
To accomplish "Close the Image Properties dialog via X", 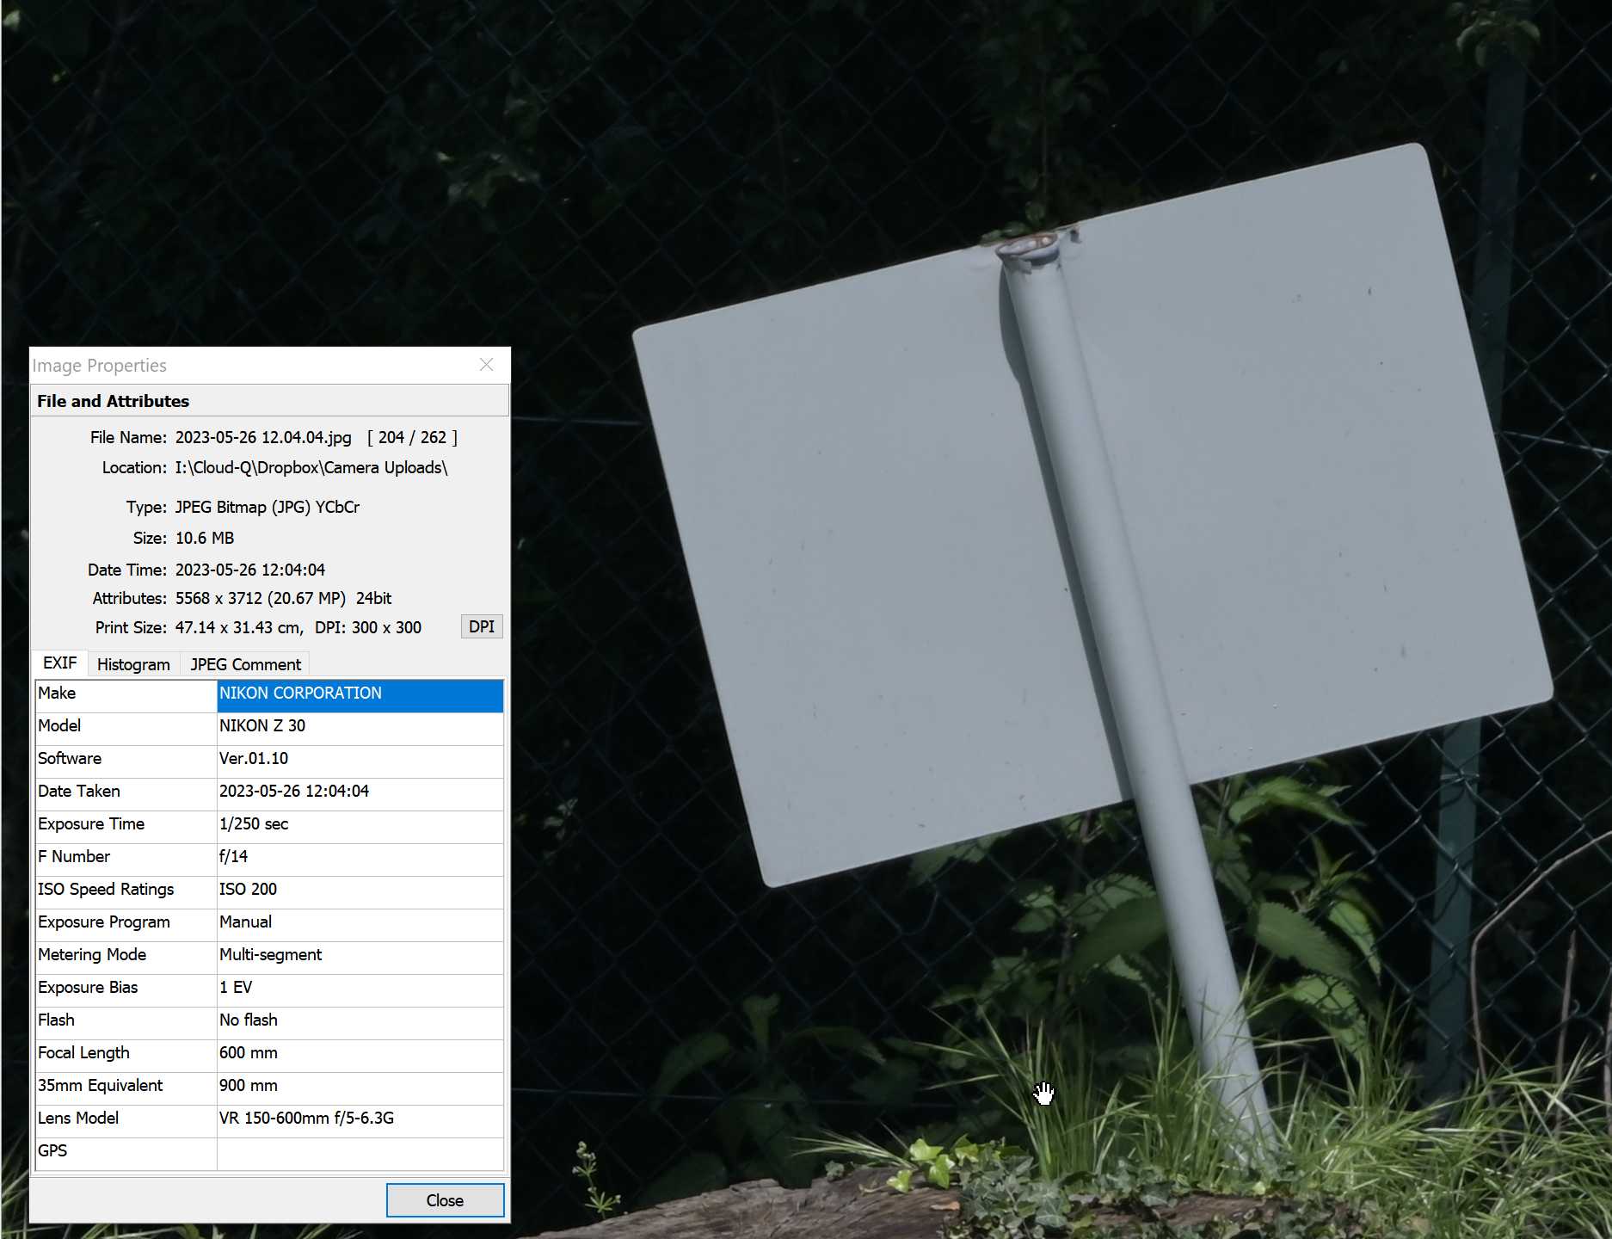I will coord(486,365).
